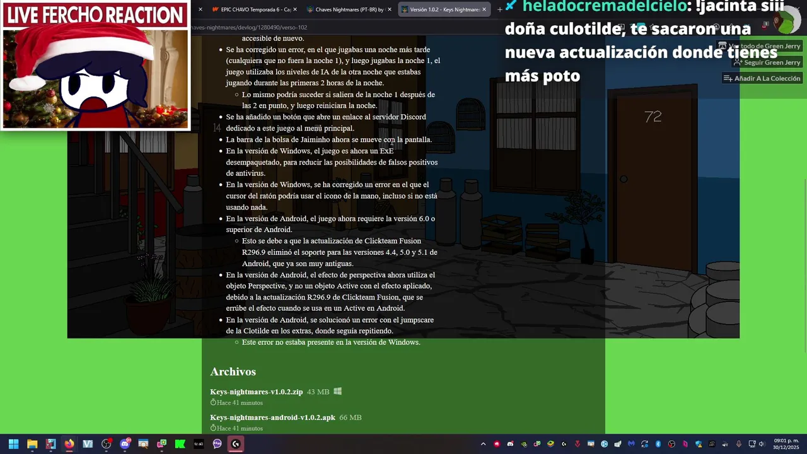Open the c.ai app on the taskbar
Viewport: 807px width, 454px height.
click(199, 444)
